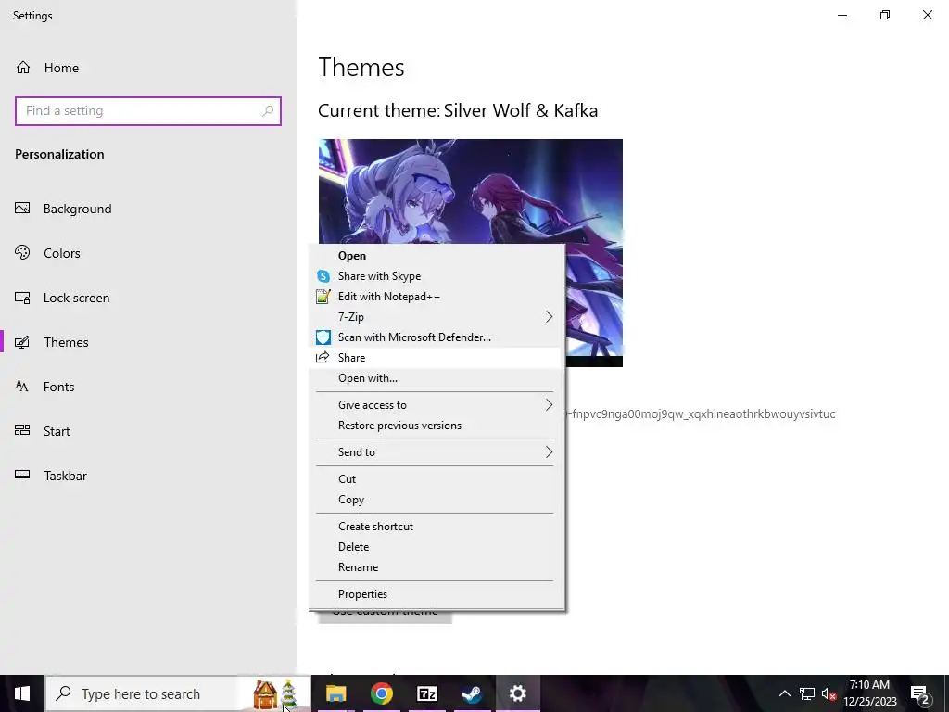This screenshot has height=712, width=949.
Task: Choose Share with Skype
Action: pyautogui.click(x=437, y=276)
